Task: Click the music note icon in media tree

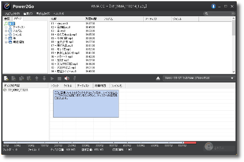Action: point(6,24)
